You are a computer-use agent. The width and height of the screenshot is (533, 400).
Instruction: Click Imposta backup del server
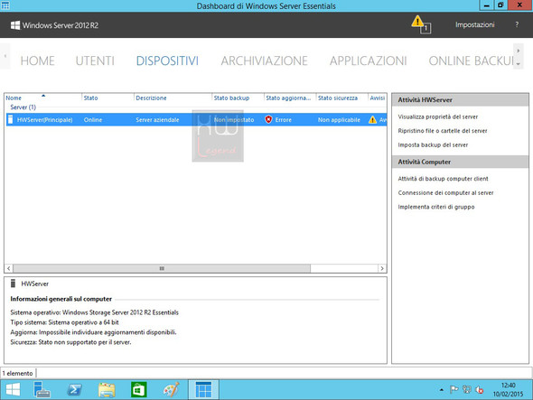coord(433,144)
